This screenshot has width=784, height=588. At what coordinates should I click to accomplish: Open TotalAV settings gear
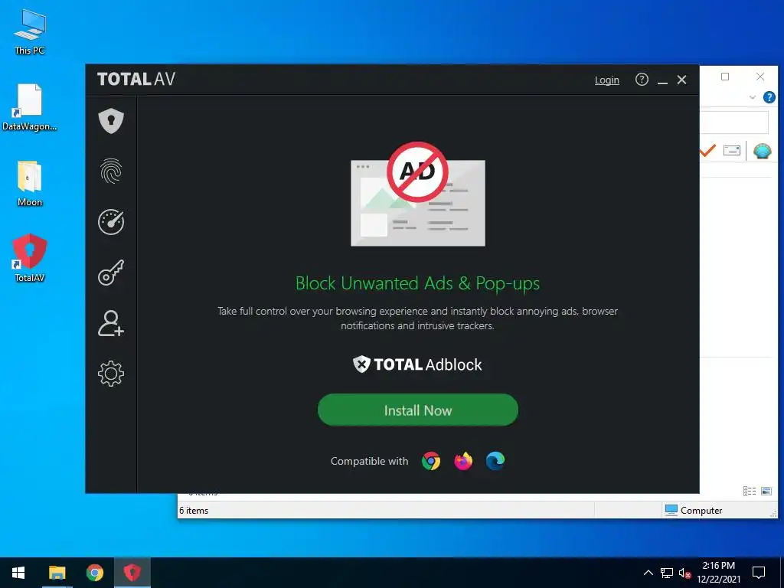(111, 374)
